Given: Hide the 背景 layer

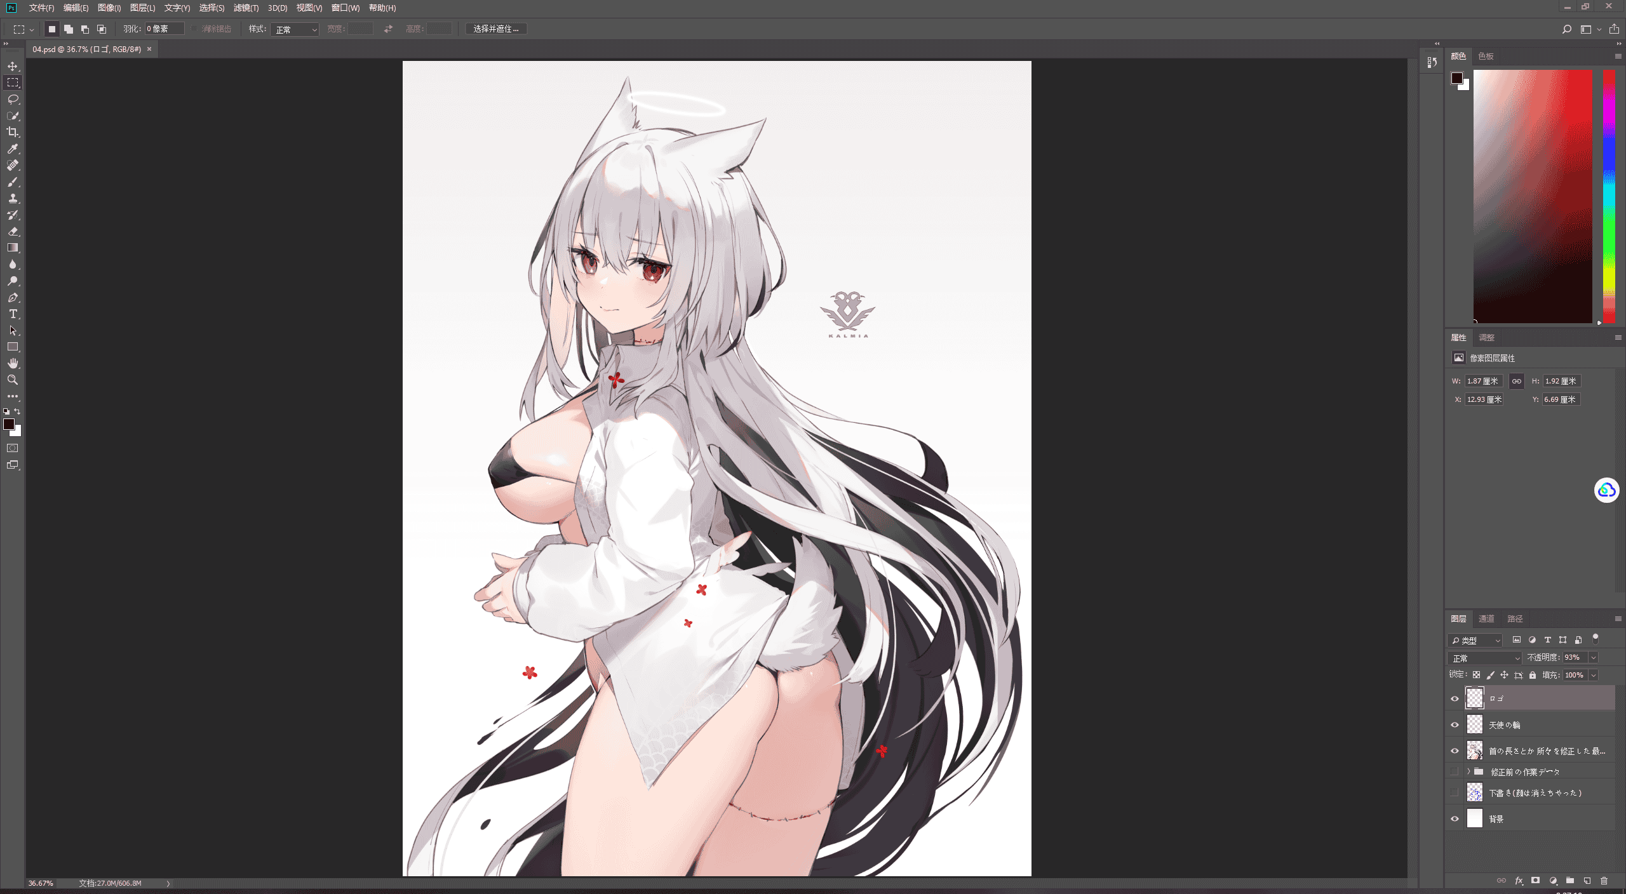Looking at the screenshot, I should click(1455, 818).
